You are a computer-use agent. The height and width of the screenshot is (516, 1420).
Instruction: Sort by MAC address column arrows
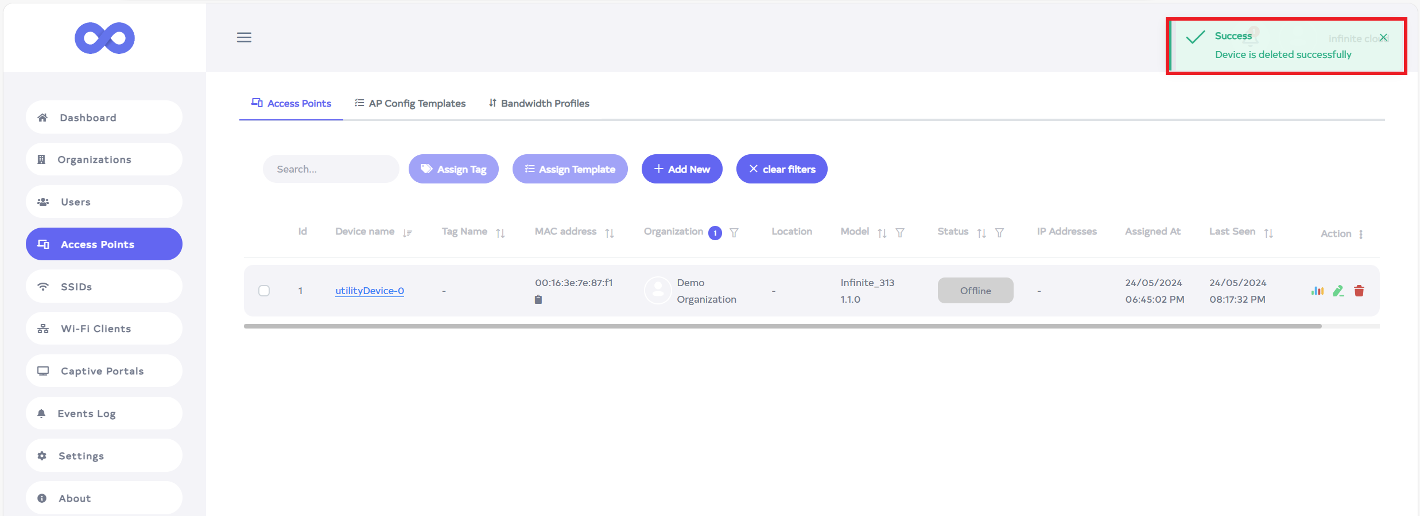(x=610, y=233)
